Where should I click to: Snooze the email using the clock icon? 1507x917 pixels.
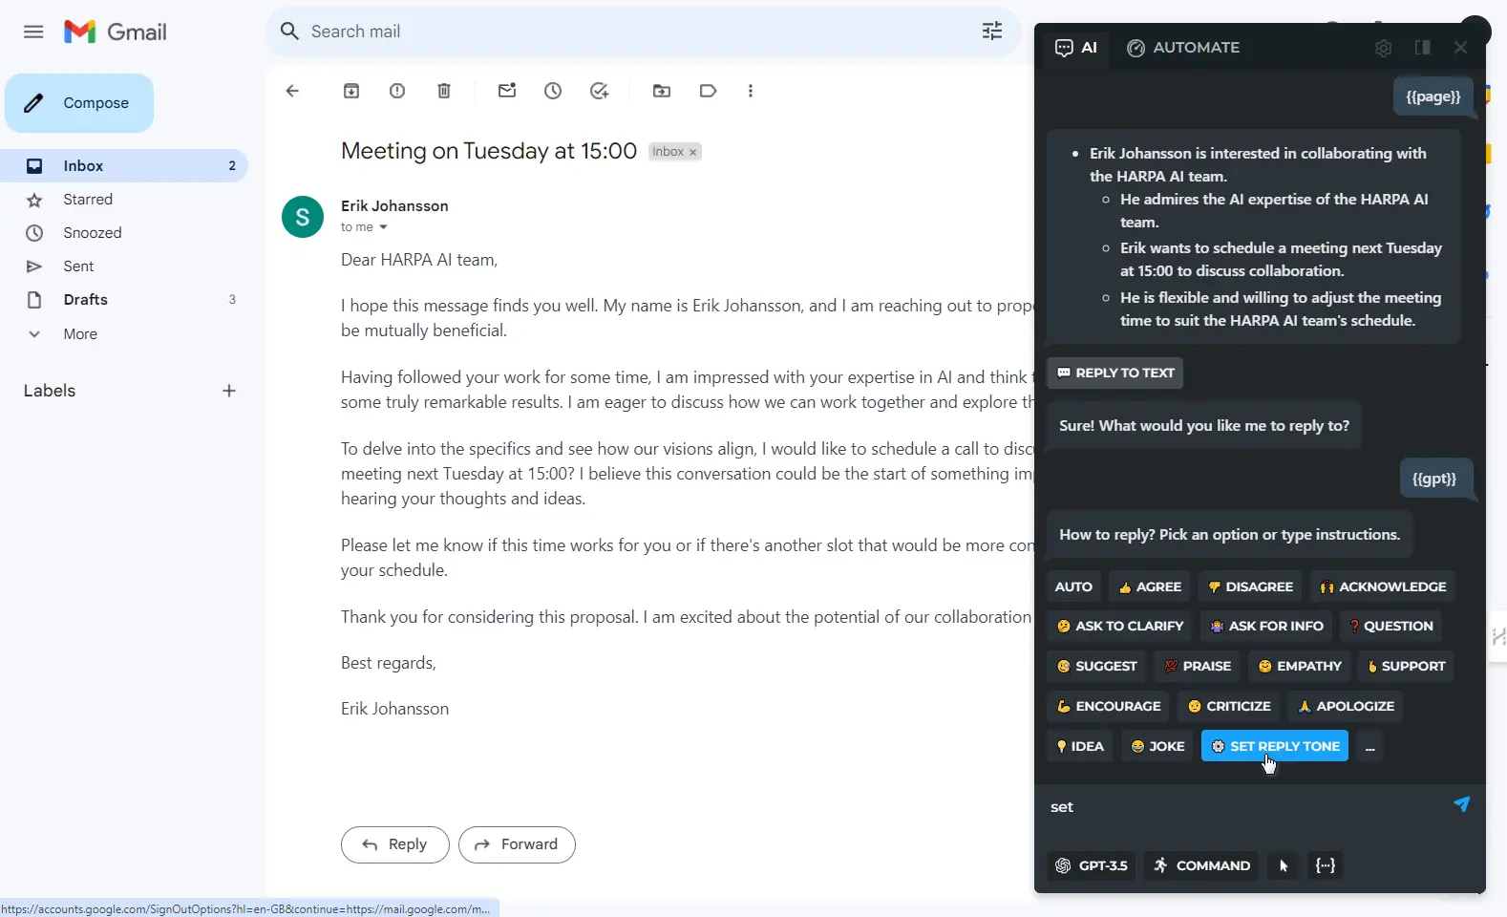[553, 91]
